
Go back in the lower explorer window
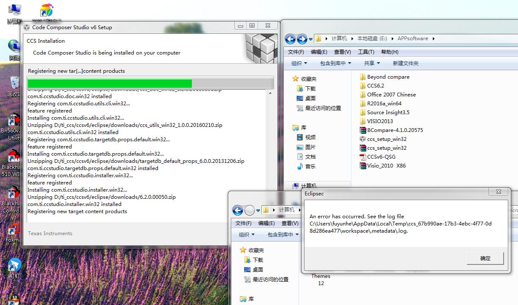tap(238, 210)
